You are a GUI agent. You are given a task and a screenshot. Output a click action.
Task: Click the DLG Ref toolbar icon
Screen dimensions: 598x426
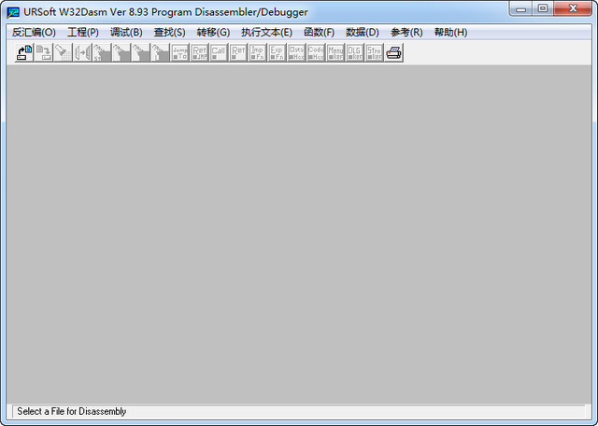coord(355,53)
